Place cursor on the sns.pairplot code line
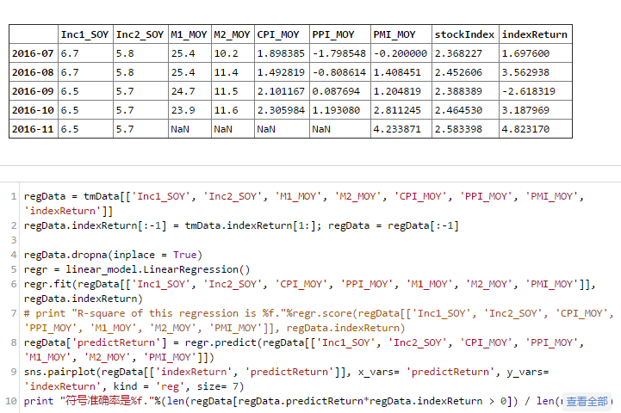Image resolution: width=621 pixels, height=413 pixels. tap(258, 373)
